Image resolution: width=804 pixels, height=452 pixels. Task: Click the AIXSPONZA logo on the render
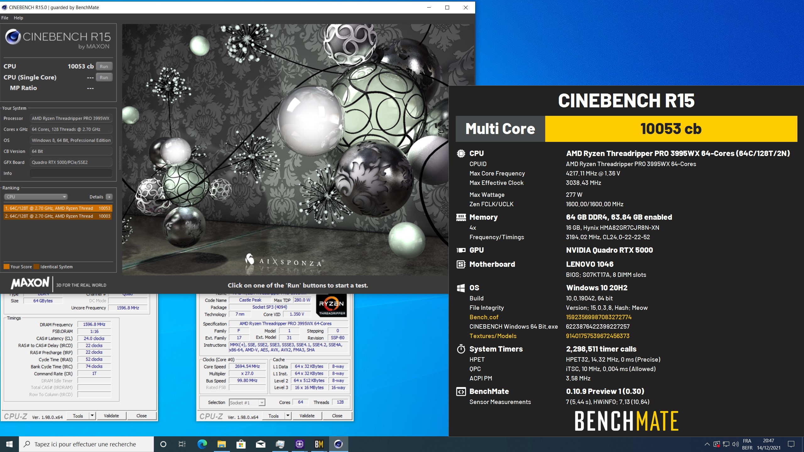click(x=284, y=261)
